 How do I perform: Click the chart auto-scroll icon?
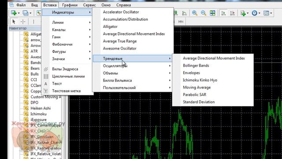click(x=223, y=13)
